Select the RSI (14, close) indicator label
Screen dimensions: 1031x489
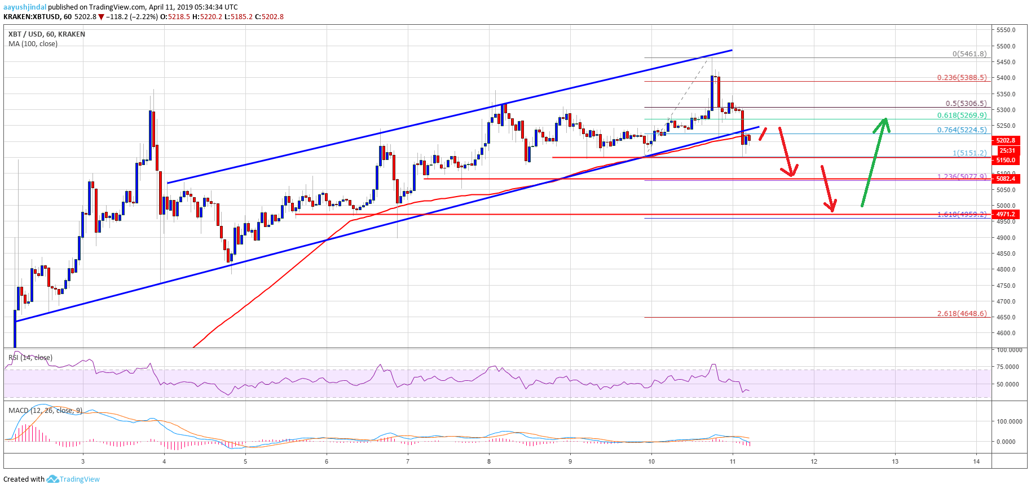30,358
